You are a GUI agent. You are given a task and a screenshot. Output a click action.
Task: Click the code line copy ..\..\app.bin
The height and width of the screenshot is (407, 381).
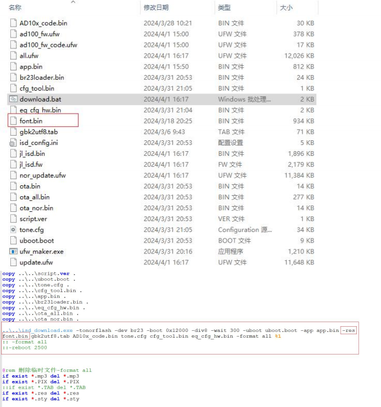34,296
